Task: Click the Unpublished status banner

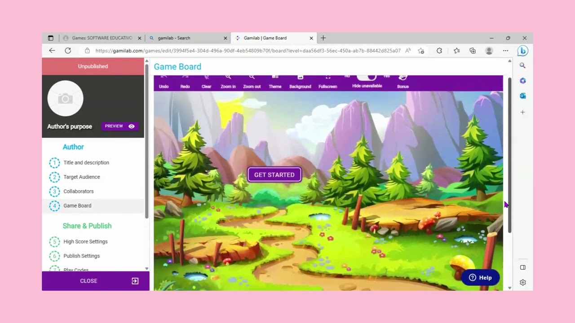Action: click(93, 66)
